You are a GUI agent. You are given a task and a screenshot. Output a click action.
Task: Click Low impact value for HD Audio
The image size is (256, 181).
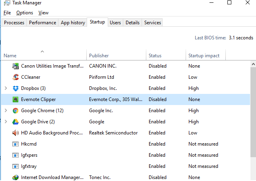tap(193, 133)
